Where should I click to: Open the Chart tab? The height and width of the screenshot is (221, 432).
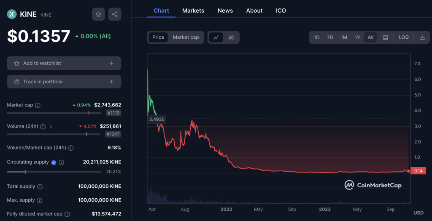[x=161, y=11]
